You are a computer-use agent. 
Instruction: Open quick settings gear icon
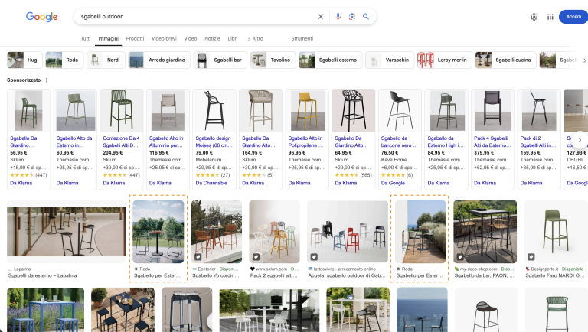pos(534,17)
